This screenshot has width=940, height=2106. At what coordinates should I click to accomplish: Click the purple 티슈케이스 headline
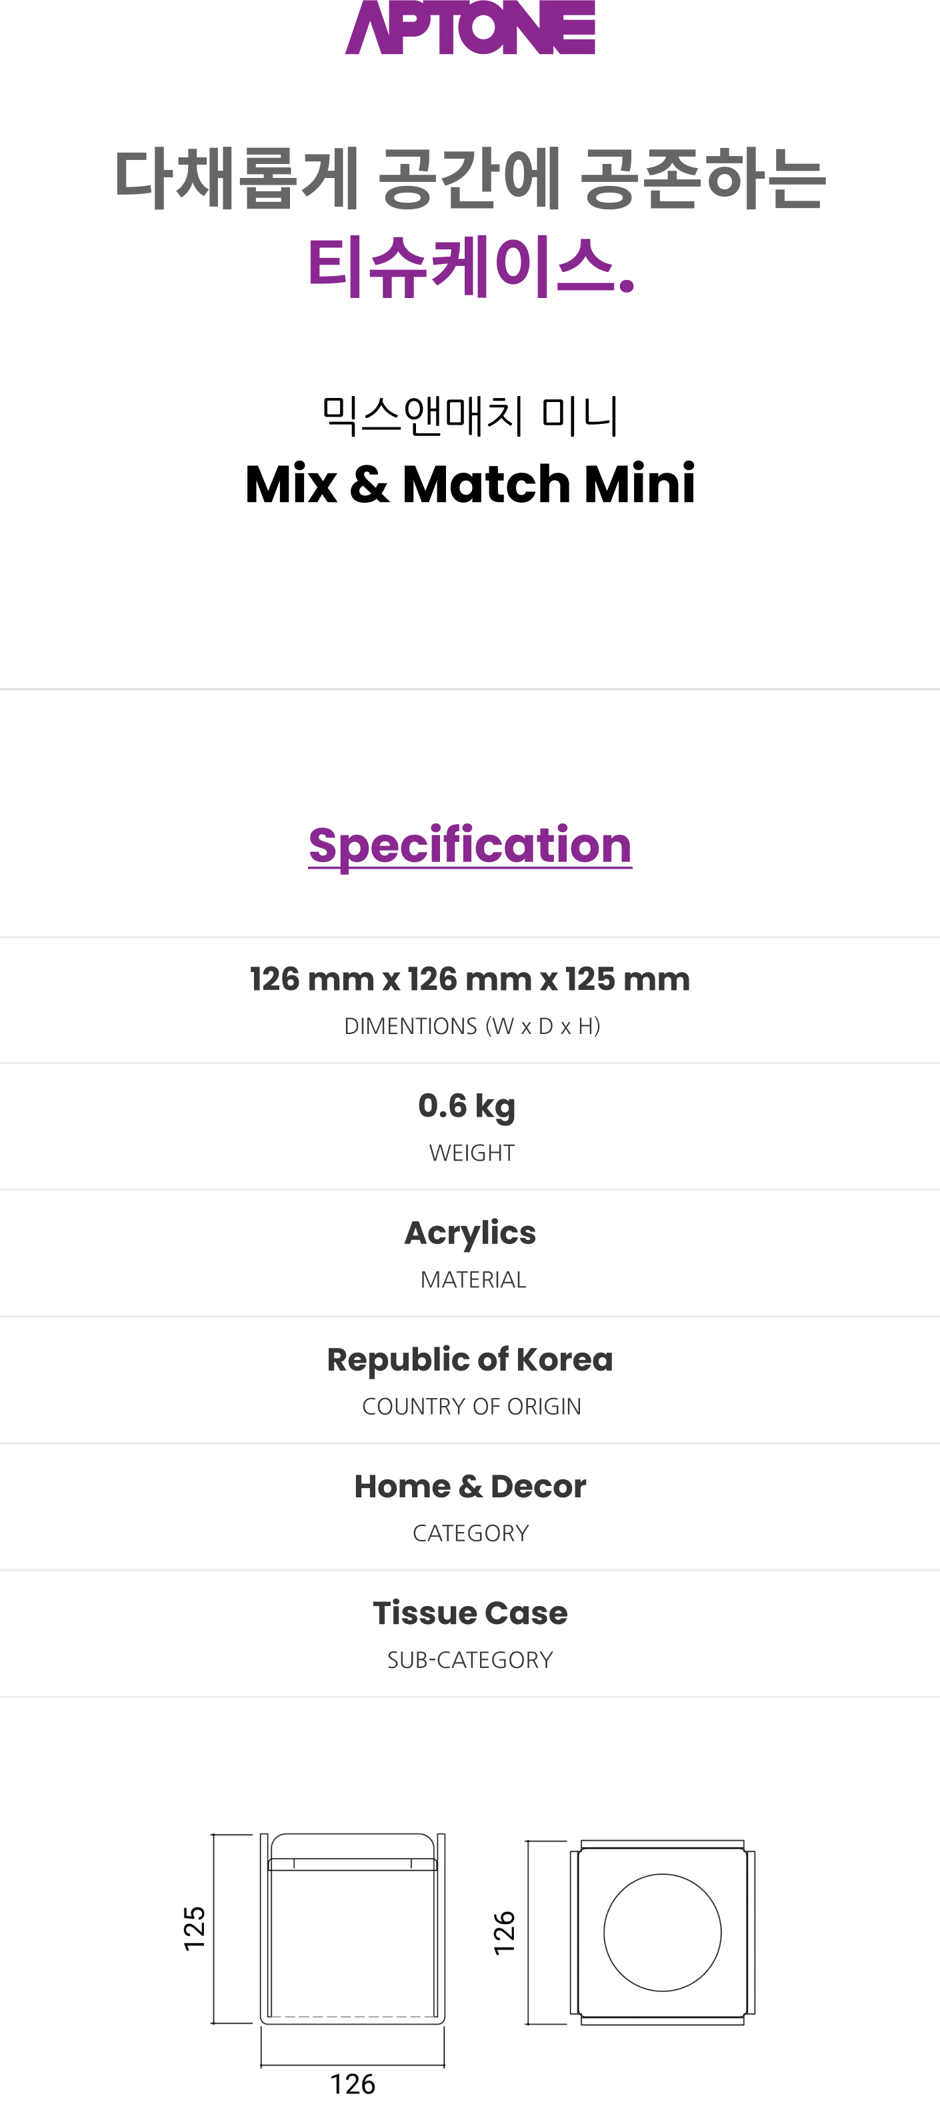(470, 267)
